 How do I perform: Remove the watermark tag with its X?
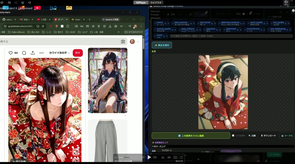(241, 30)
